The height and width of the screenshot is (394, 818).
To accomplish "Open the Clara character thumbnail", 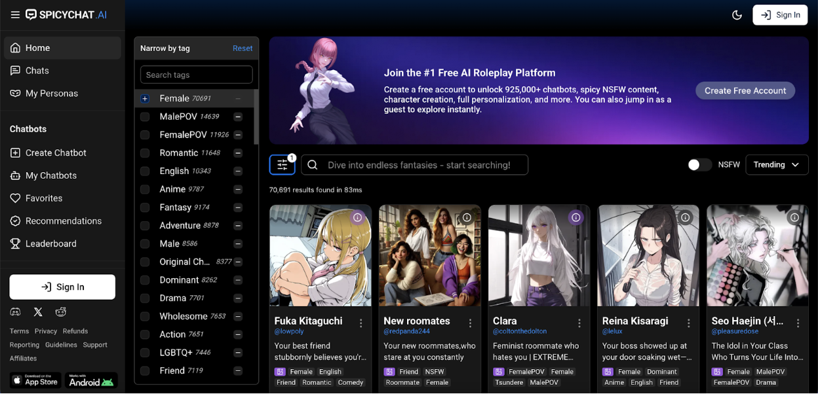I will pyautogui.click(x=539, y=255).
